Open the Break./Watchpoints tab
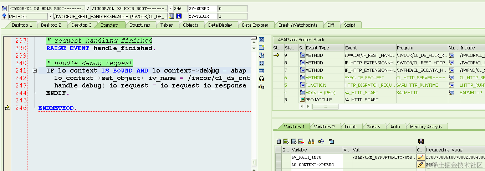 pos(298,25)
